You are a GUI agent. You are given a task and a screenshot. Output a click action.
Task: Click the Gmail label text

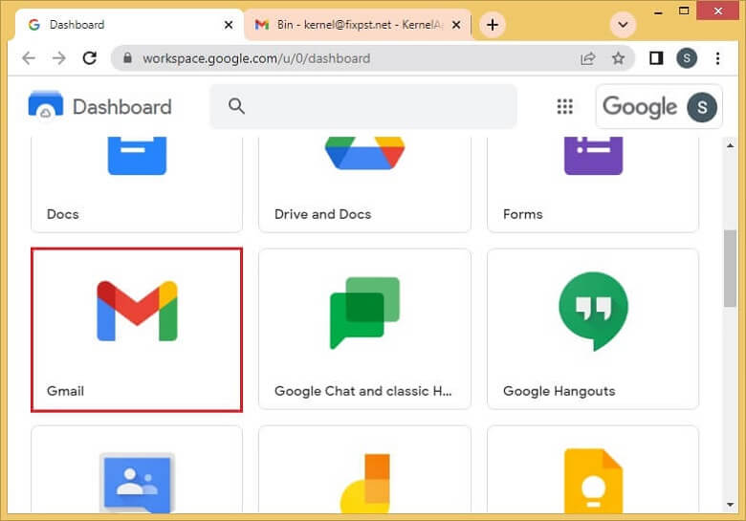click(65, 391)
